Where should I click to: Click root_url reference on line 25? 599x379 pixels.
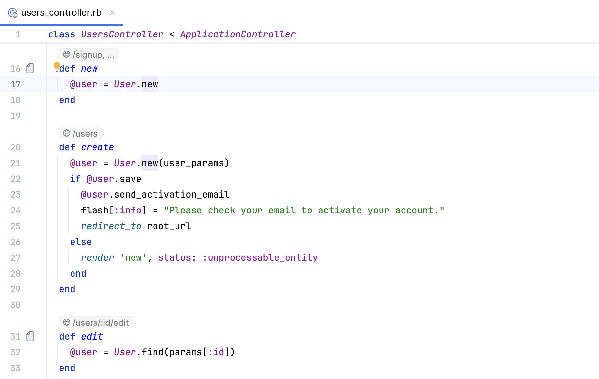click(x=168, y=226)
